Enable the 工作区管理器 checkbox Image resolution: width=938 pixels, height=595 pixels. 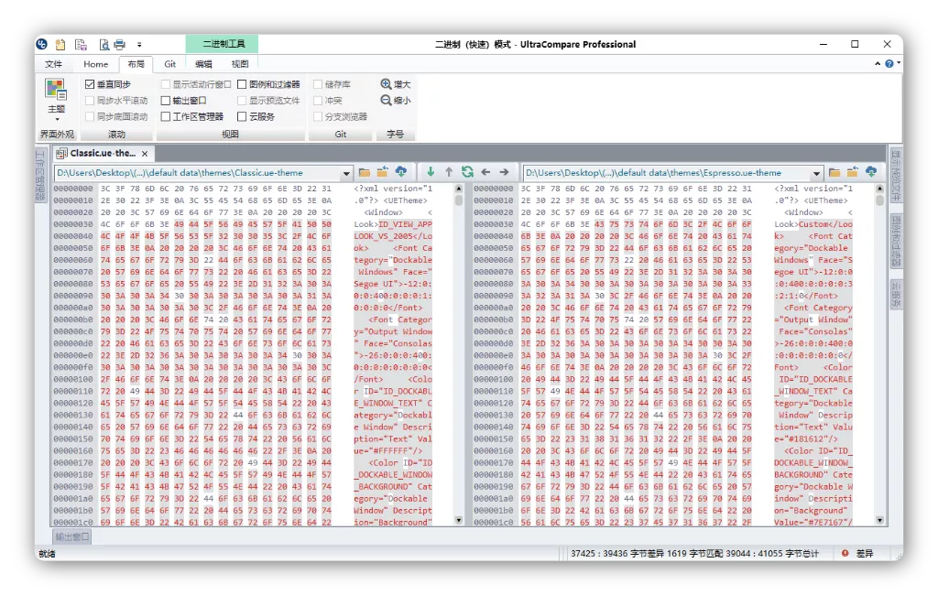tap(166, 117)
